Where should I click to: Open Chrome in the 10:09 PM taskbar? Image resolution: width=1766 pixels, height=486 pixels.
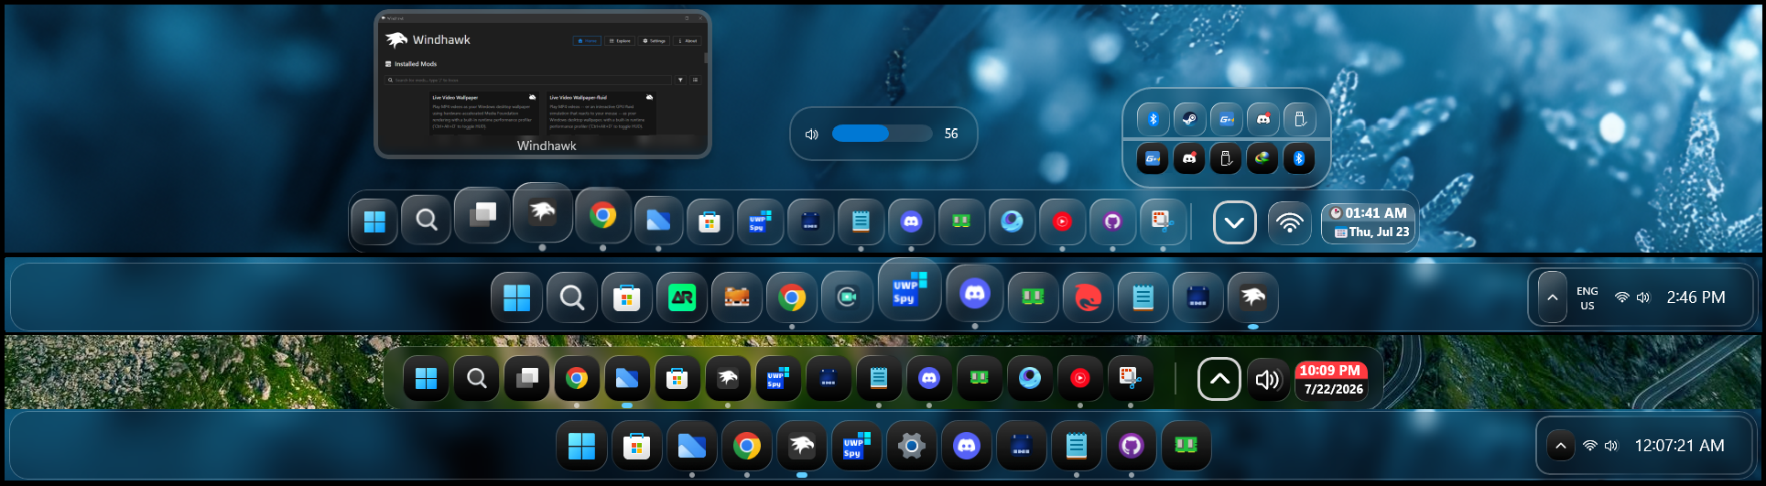pyautogui.click(x=577, y=378)
